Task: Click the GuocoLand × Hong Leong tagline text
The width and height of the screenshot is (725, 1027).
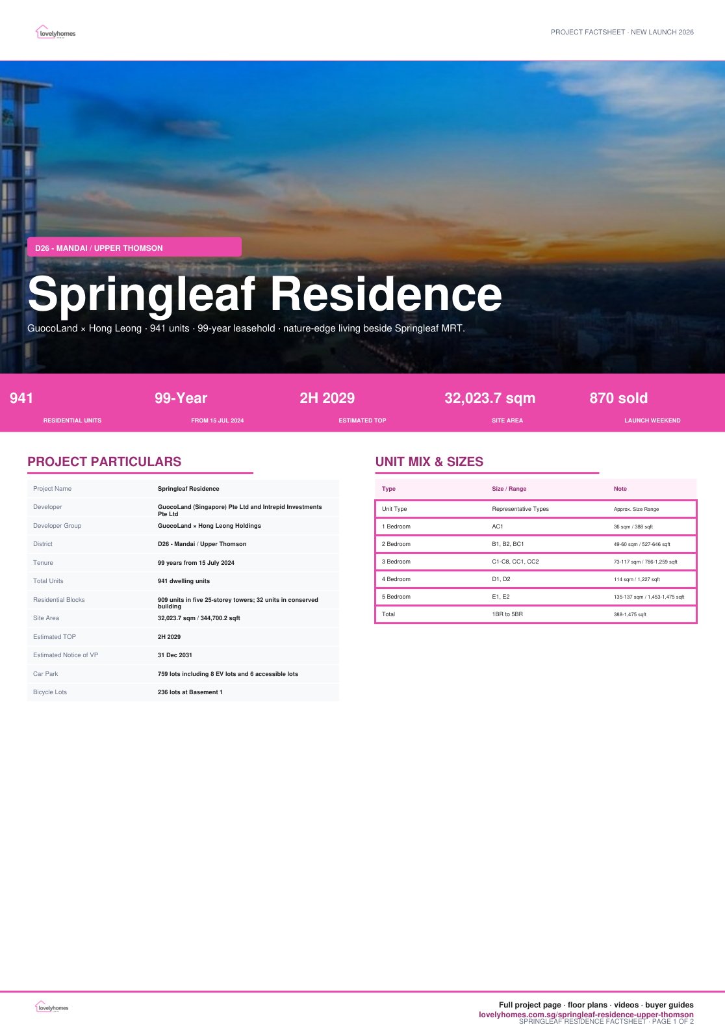Action: tap(246, 328)
